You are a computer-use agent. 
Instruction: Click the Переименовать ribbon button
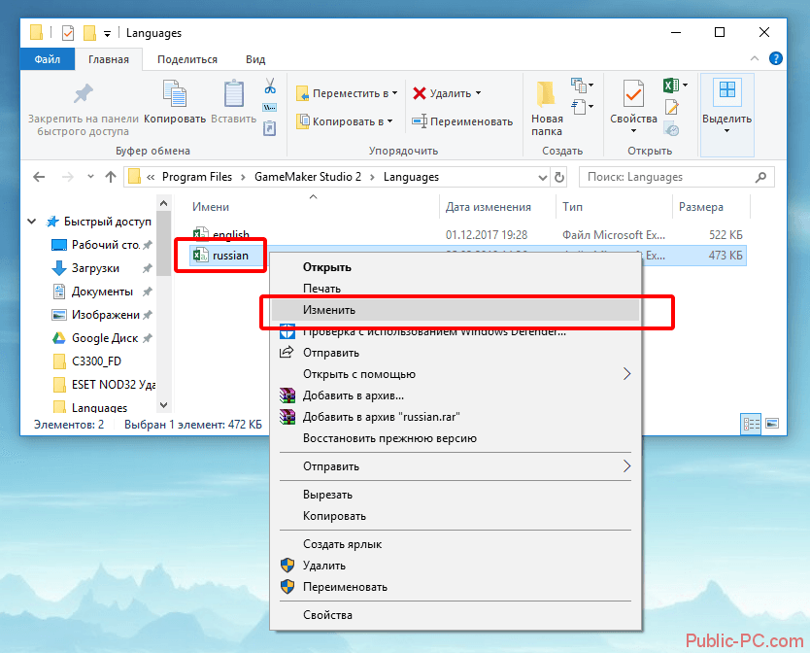462,121
